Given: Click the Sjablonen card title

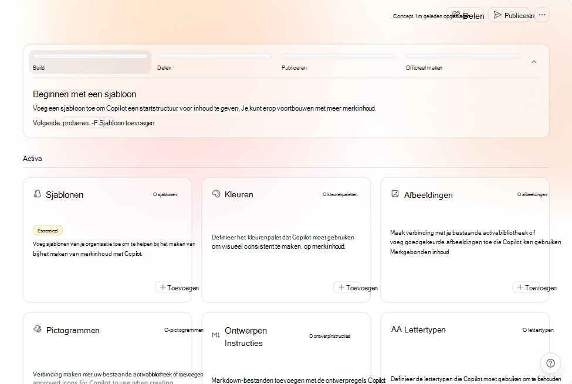Looking at the screenshot, I should (65, 195).
